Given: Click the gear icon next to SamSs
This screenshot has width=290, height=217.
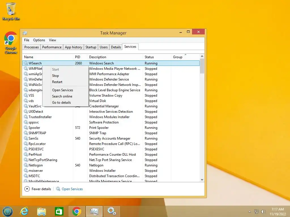Looking at the screenshot, I should (x=26, y=138).
